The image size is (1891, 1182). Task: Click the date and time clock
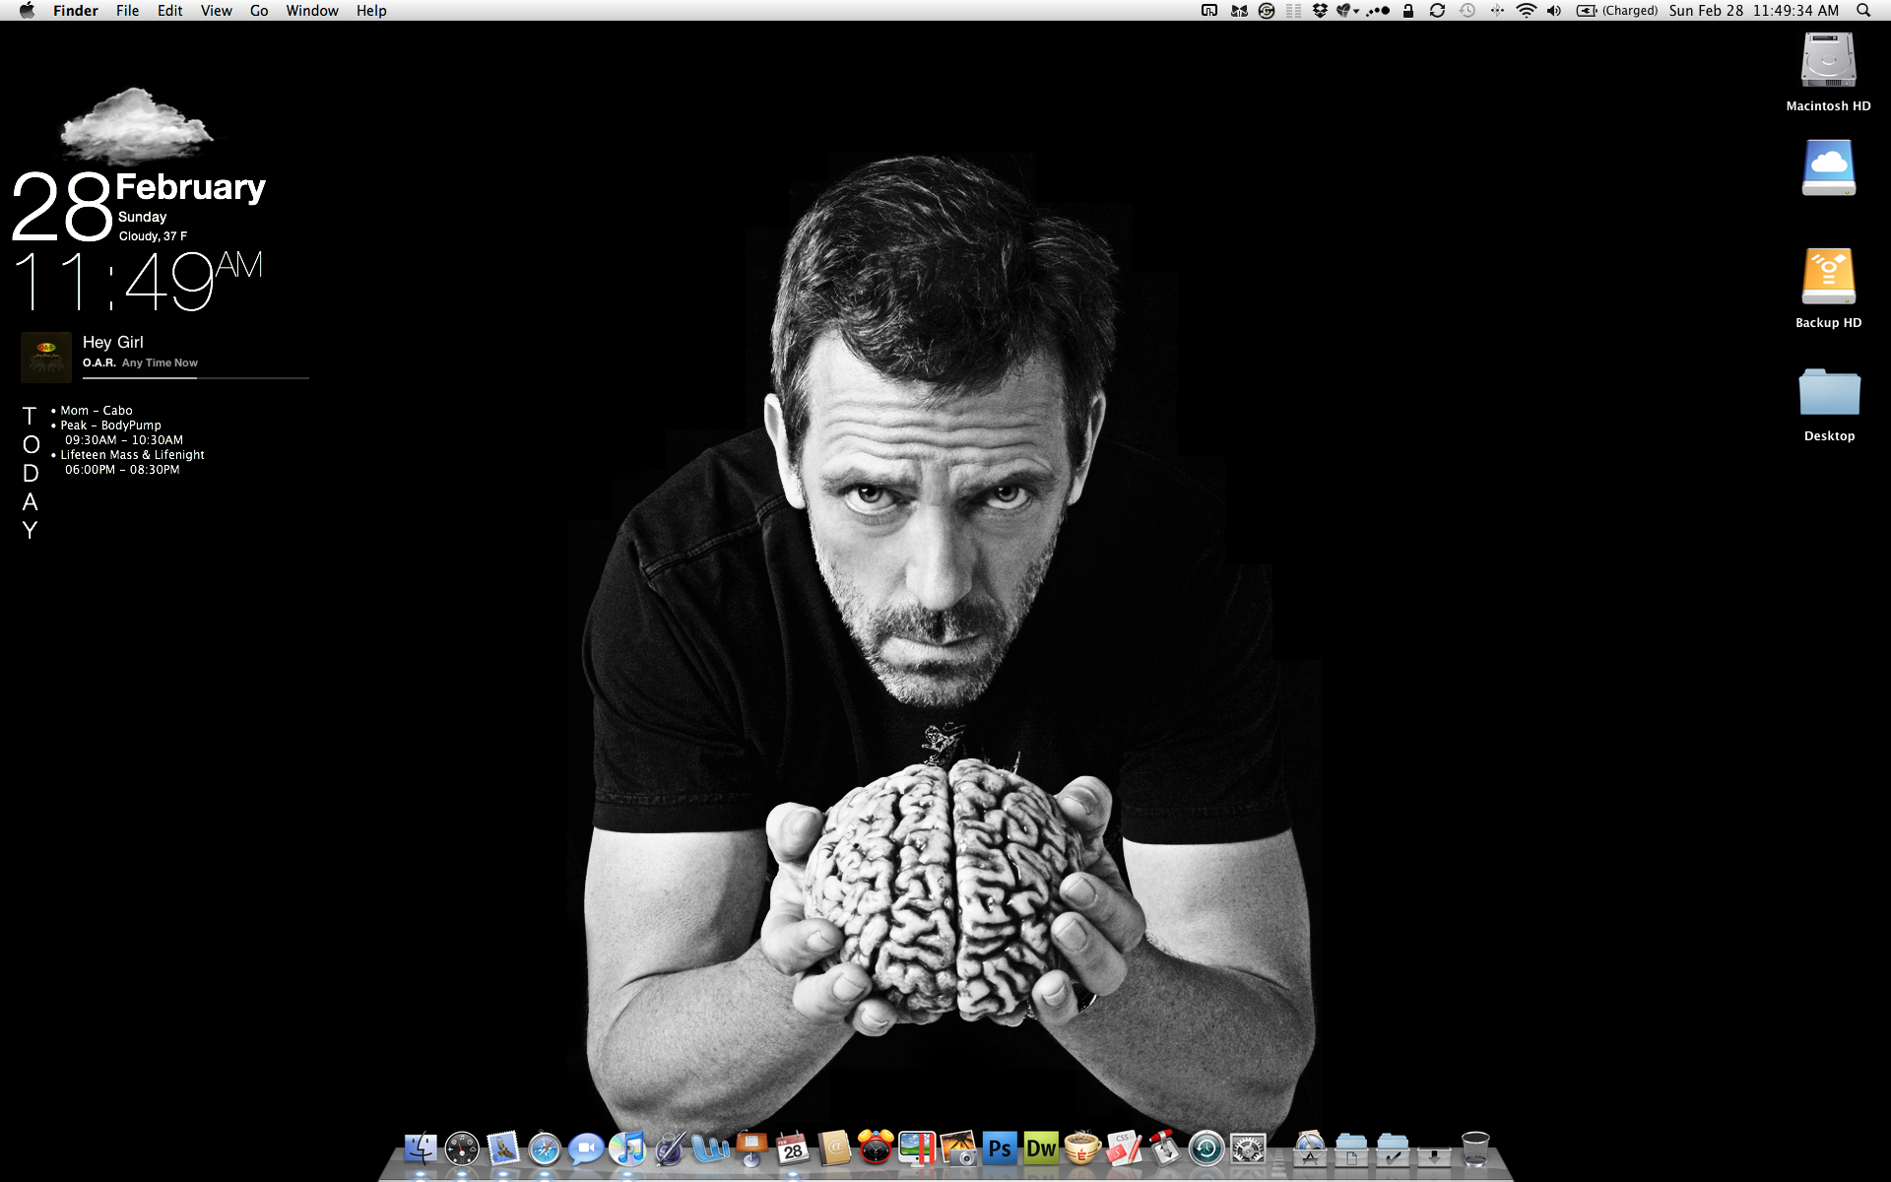pos(1753,11)
